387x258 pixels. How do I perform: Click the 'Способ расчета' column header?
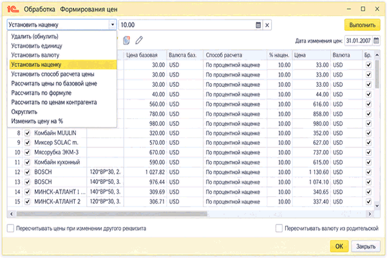click(235, 55)
